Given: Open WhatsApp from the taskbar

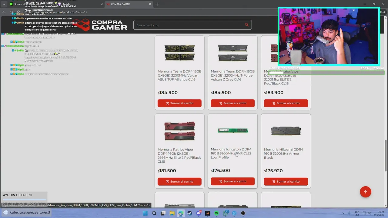Looking at the screenshot, I should (225, 213).
